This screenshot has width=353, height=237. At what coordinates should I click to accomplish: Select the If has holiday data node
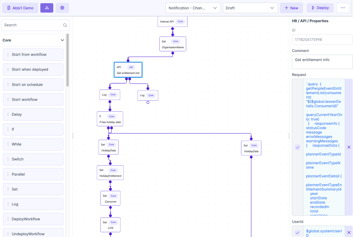110,119
